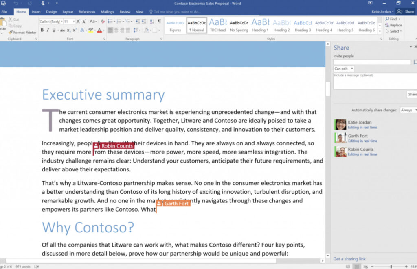Toggle Subscript formatting
417x269 pixels.
click(68, 30)
